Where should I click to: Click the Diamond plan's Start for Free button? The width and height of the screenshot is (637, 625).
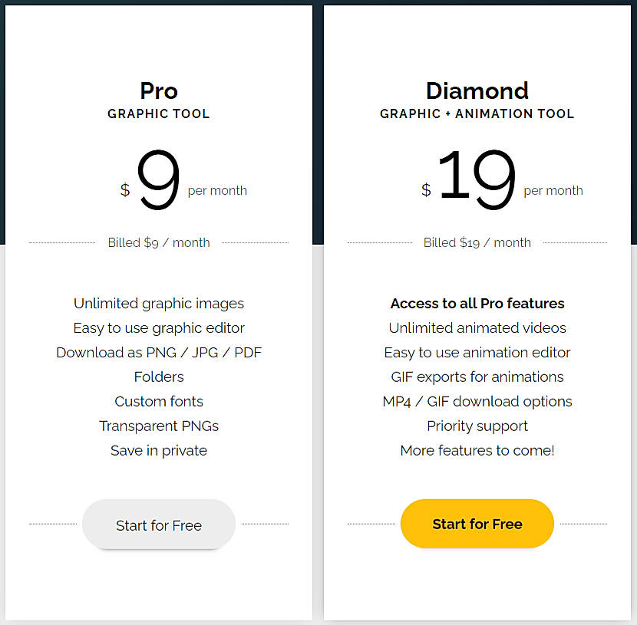(477, 523)
